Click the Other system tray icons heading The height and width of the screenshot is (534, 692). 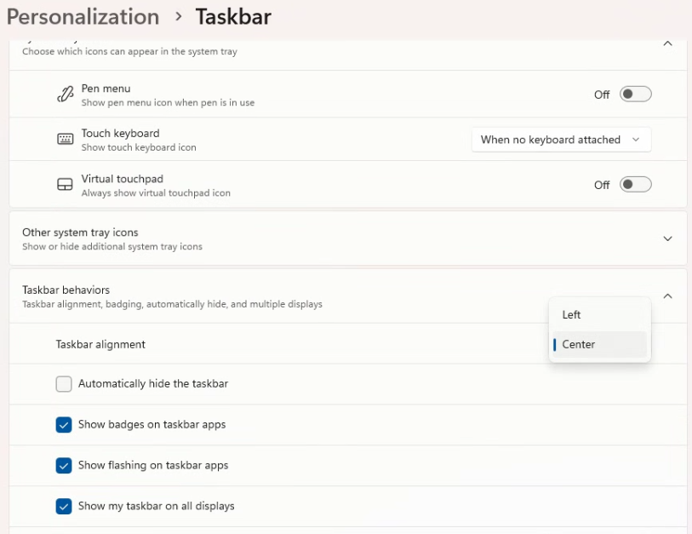point(80,233)
